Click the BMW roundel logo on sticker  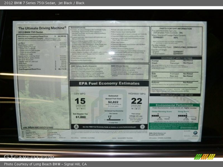(195, 133)
